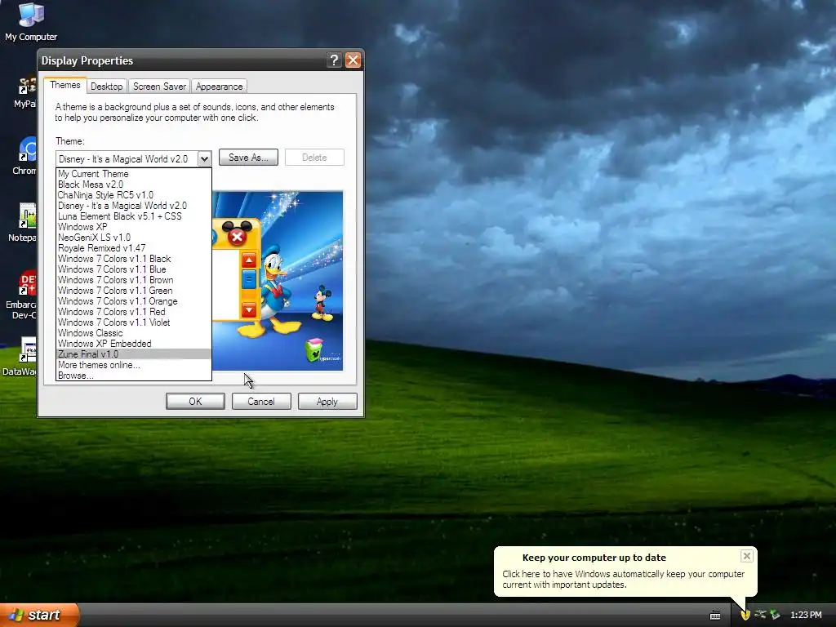This screenshot has width=836, height=627.
Task: Select NeoGeniX LS v1.0 theme
Action: click(x=134, y=238)
